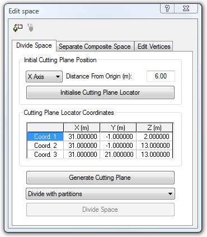
Task: Select the Coord. 3 row header
Action: click(x=45, y=154)
